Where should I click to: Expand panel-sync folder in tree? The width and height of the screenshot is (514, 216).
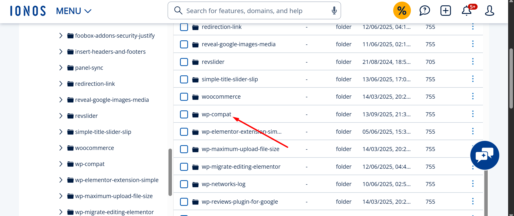(61, 68)
